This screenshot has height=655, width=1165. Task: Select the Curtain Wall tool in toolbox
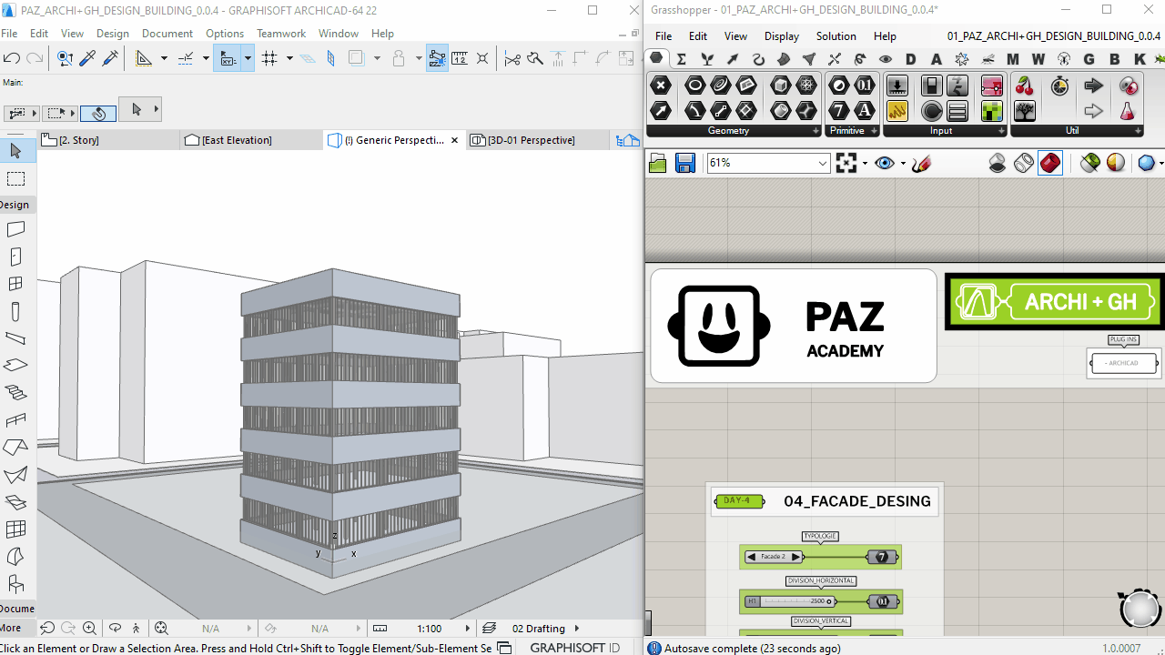pyautogui.click(x=15, y=529)
